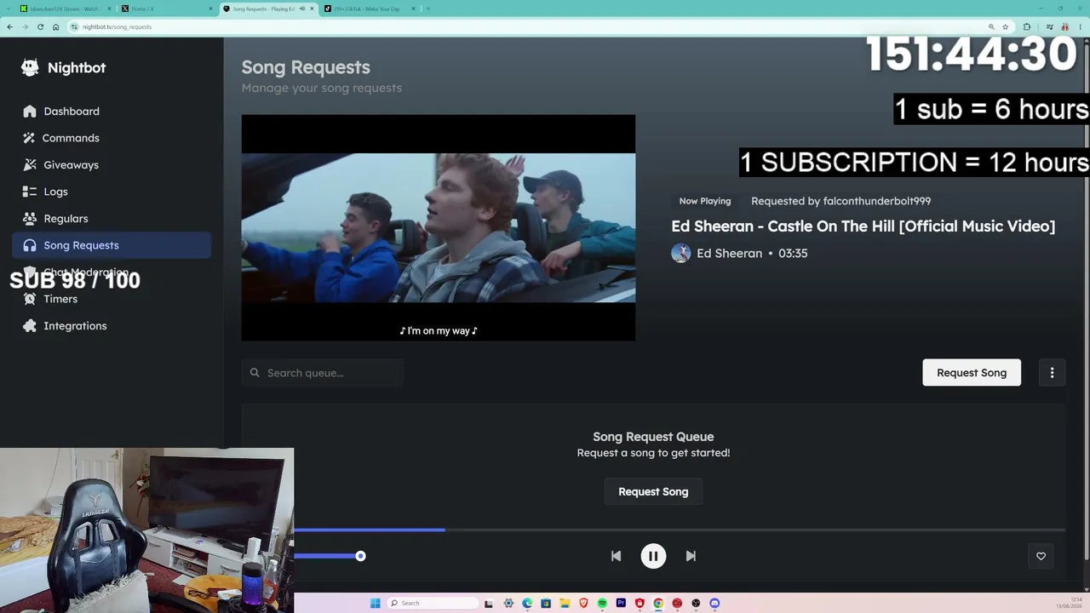Switch to Google Chrome in the taskbar

click(658, 604)
